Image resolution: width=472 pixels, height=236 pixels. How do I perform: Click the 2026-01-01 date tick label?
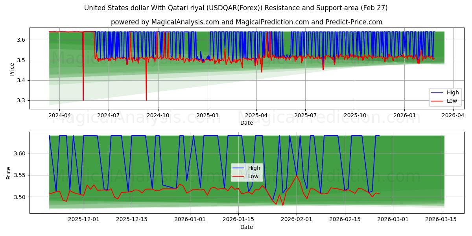click(190, 219)
